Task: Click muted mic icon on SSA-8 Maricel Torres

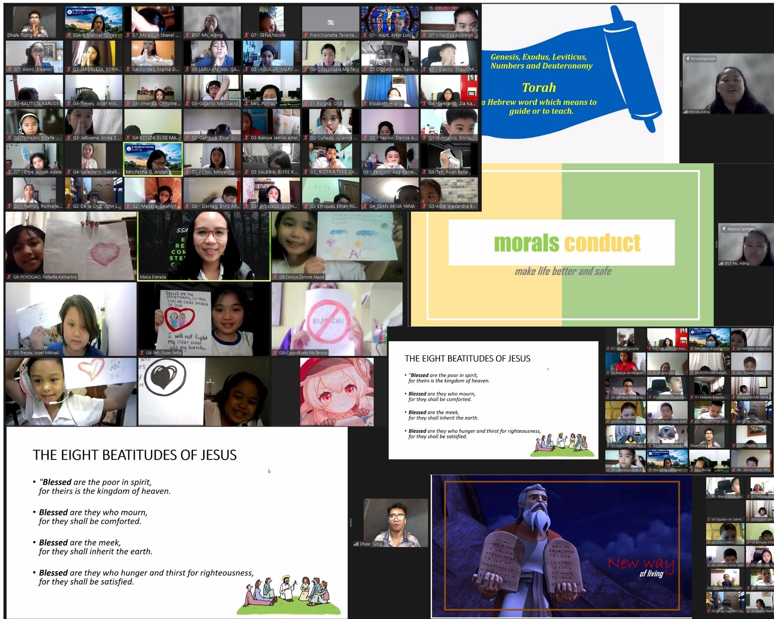Action: pos(68,35)
